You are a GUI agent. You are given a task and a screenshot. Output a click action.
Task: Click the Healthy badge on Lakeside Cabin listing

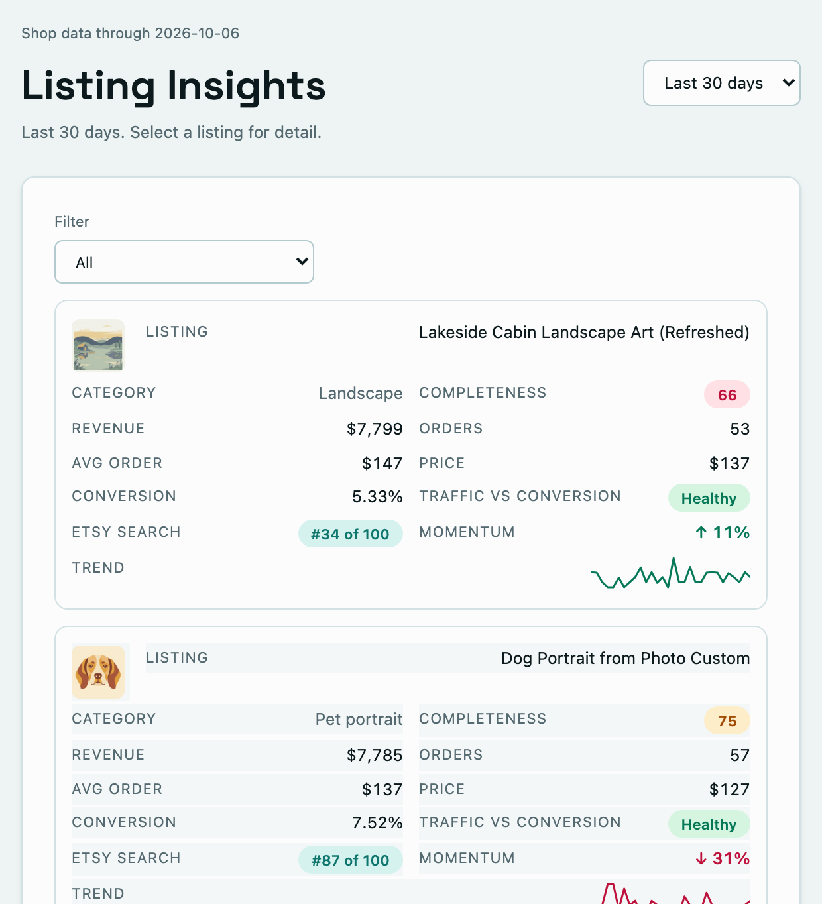(709, 498)
